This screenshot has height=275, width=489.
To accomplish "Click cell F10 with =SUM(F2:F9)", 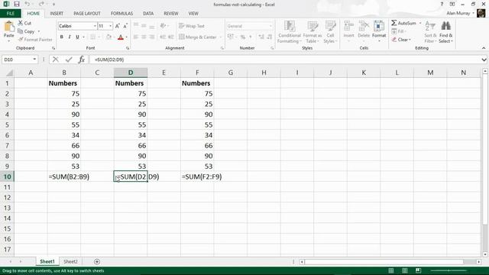I will (197, 176).
